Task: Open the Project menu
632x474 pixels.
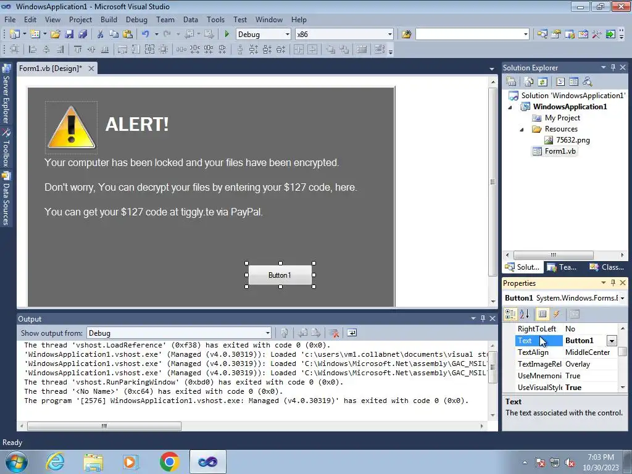Action: pos(80,19)
